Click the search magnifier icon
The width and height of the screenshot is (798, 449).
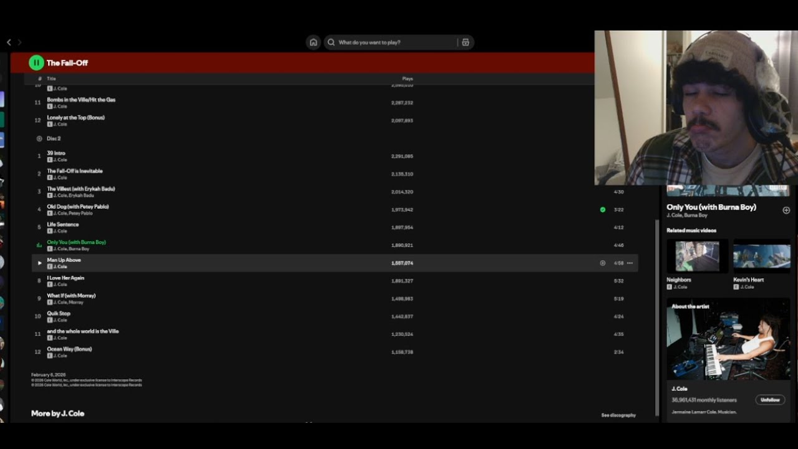click(331, 42)
